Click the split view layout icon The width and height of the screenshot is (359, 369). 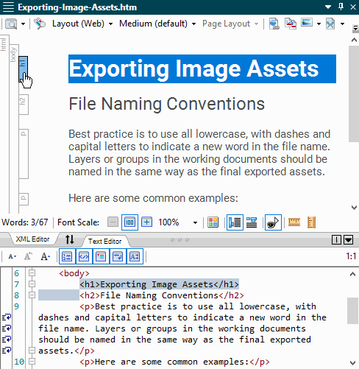tap(336, 239)
